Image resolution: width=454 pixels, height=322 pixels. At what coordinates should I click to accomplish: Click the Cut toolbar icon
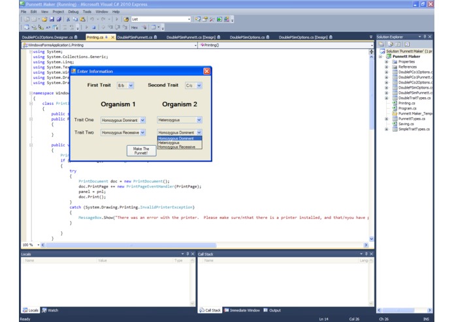pyautogui.click(x=68, y=20)
